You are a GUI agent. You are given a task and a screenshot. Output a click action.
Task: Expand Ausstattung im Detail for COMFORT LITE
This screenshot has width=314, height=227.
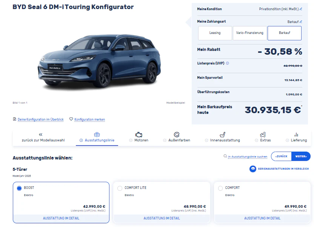pos(162,218)
